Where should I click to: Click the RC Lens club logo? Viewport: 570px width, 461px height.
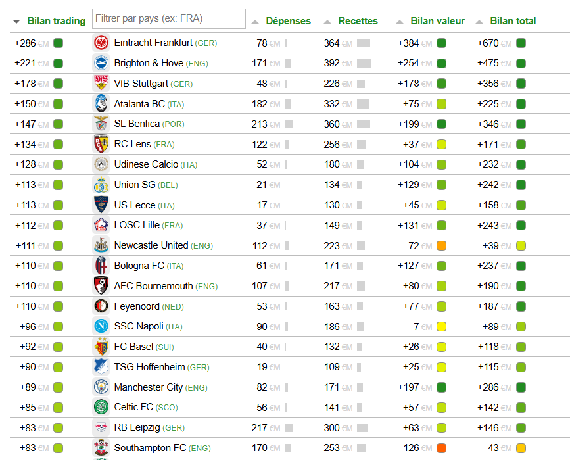[101, 144]
